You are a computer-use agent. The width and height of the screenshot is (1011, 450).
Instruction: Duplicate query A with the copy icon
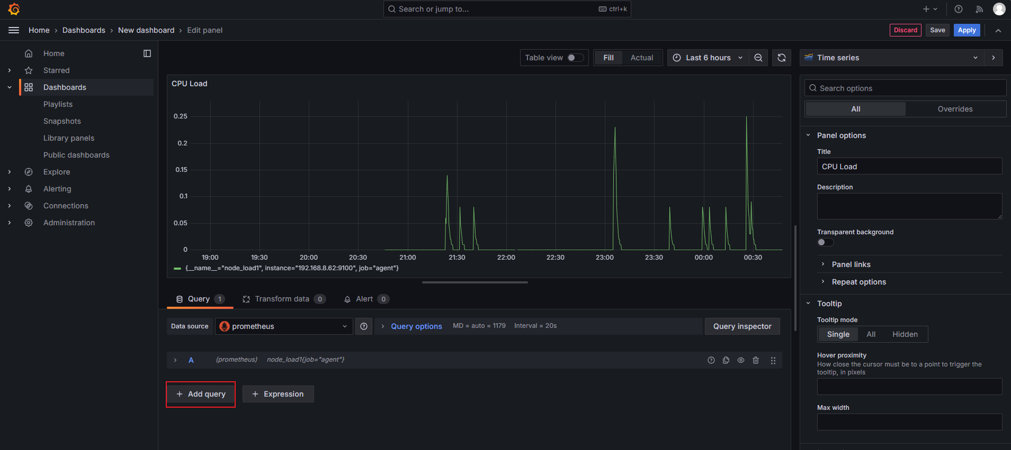point(726,360)
